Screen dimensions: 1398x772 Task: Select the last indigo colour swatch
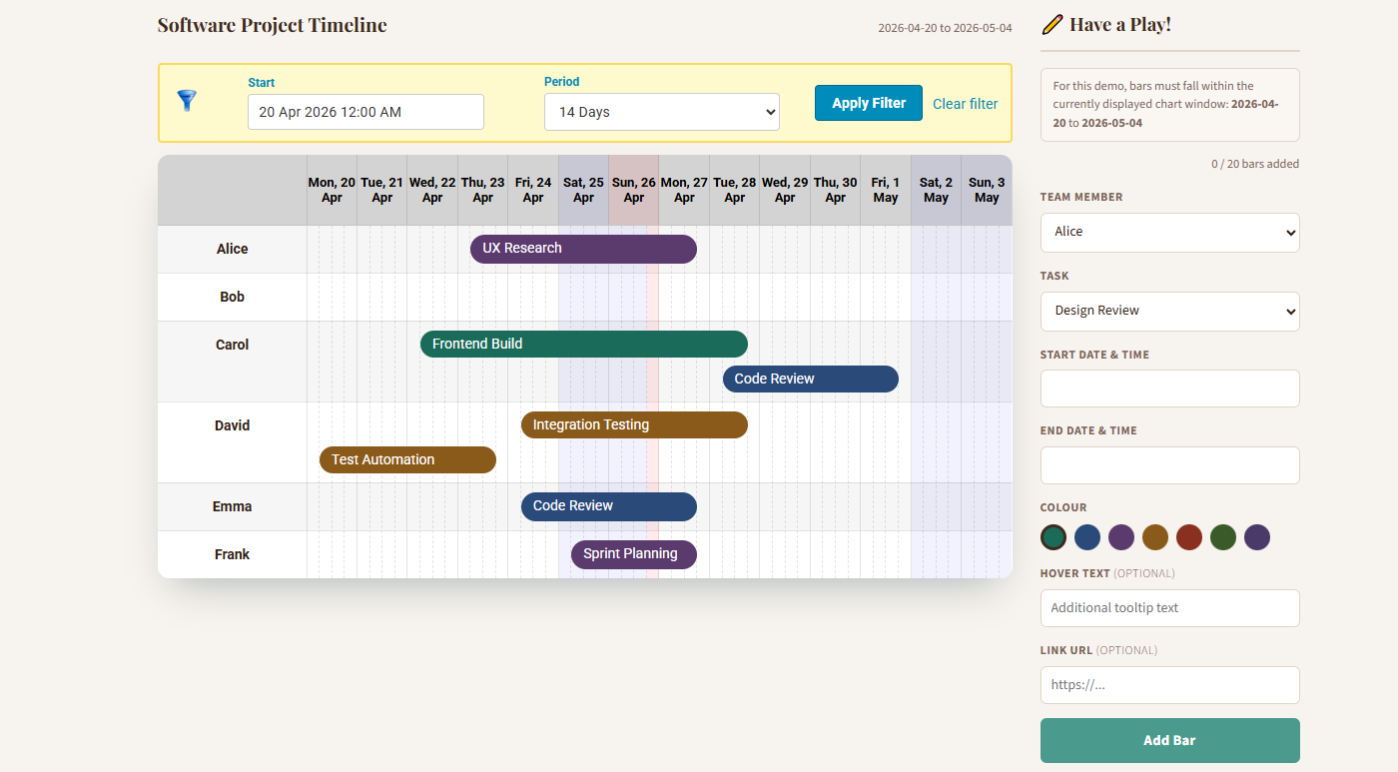[1257, 537]
